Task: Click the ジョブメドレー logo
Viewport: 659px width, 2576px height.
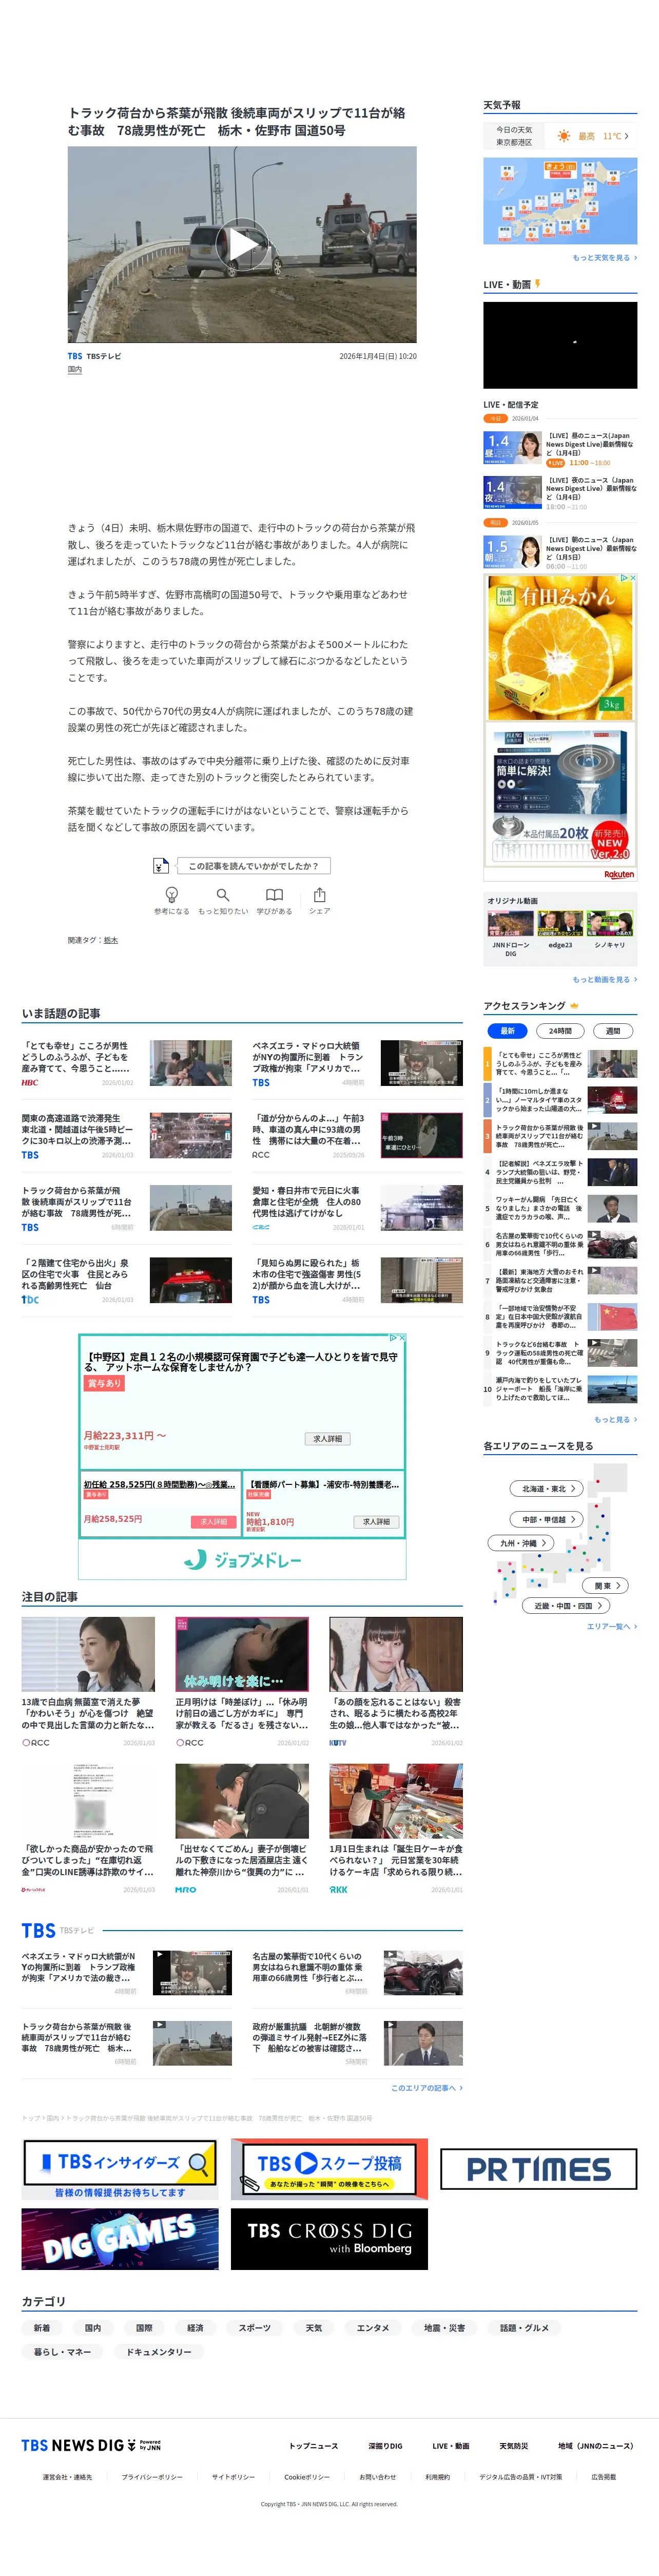Action: click(x=242, y=1560)
